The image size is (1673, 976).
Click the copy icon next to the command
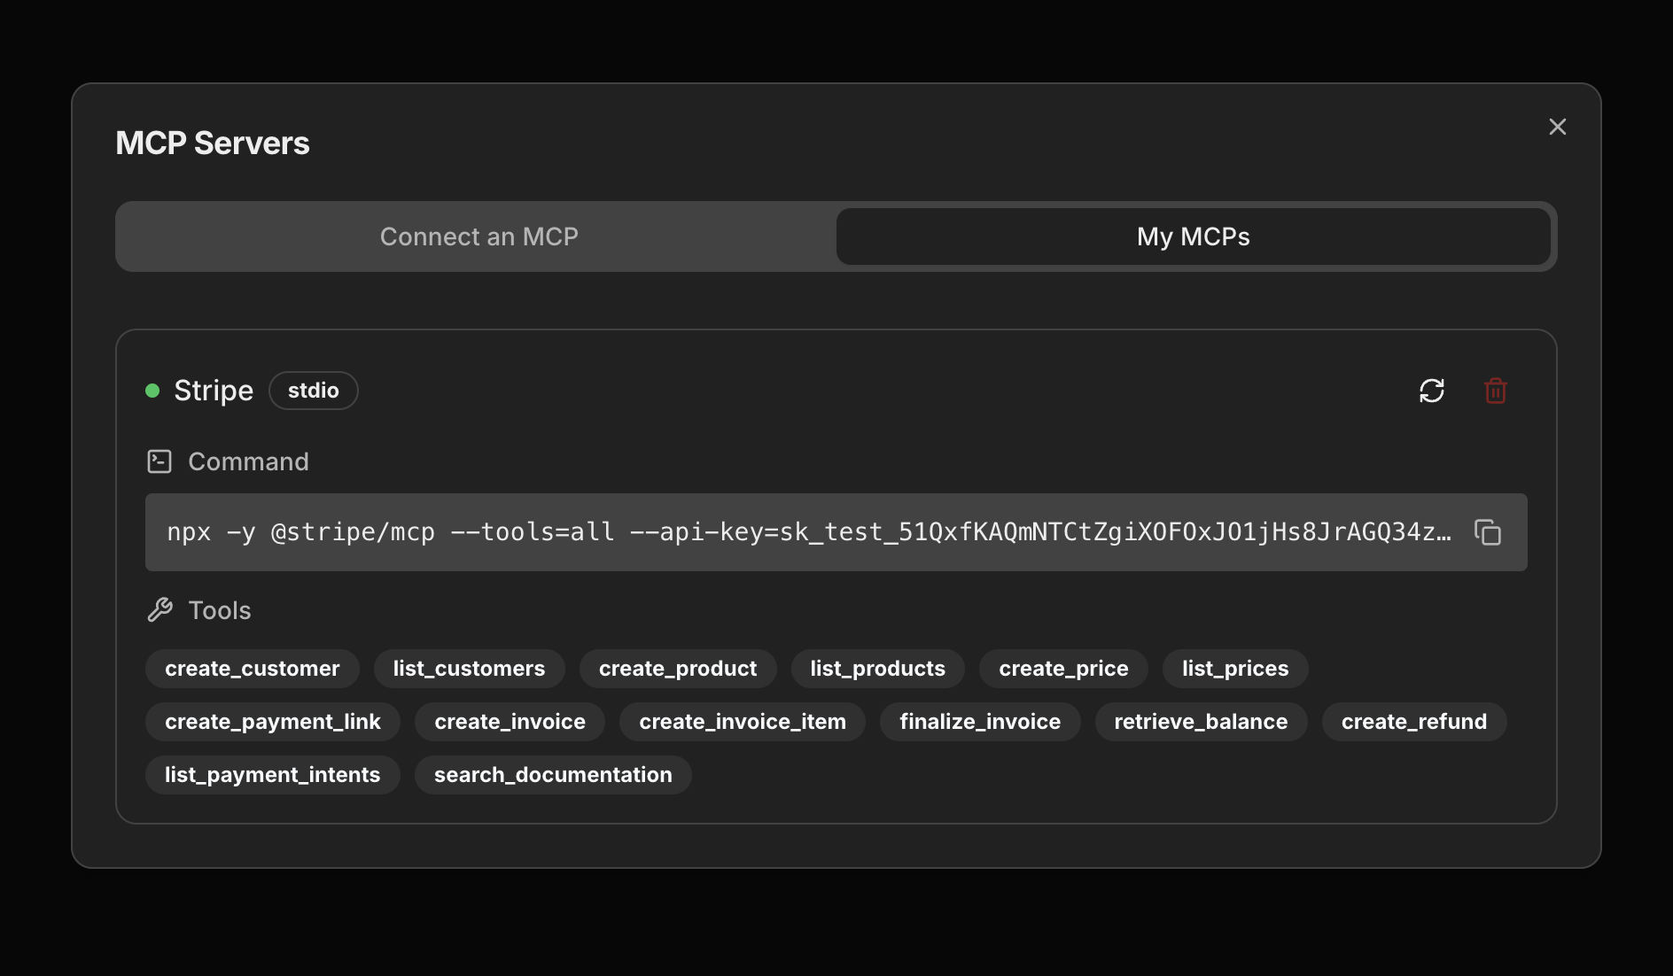click(x=1489, y=533)
